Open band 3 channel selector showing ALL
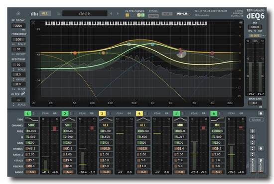This screenshot has width=274, height=184. 106,125
